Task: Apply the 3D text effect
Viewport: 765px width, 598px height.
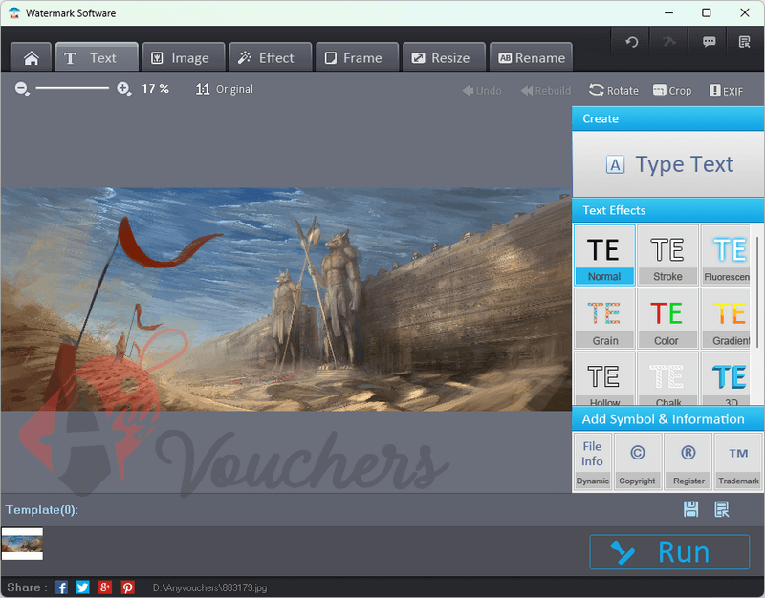Action: [730, 376]
